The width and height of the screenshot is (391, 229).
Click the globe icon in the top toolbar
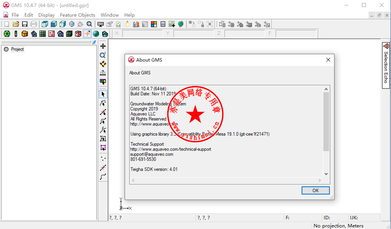[x=181, y=24]
